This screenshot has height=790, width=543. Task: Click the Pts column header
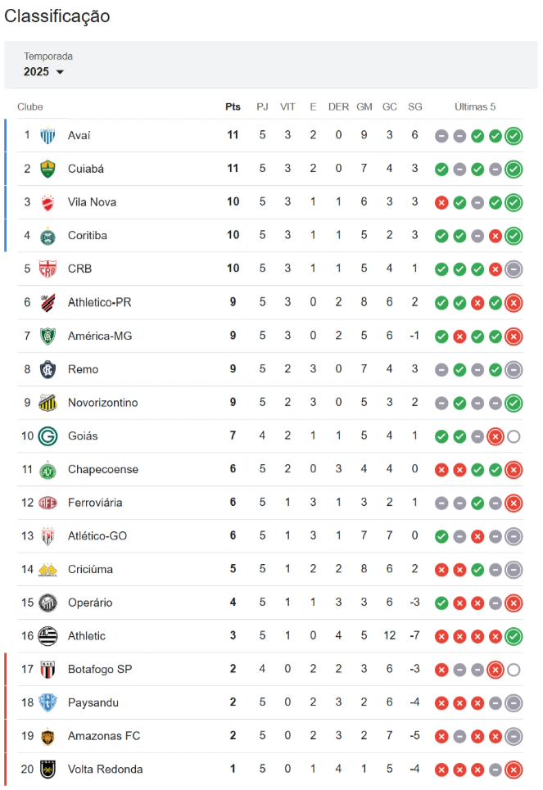(233, 106)
